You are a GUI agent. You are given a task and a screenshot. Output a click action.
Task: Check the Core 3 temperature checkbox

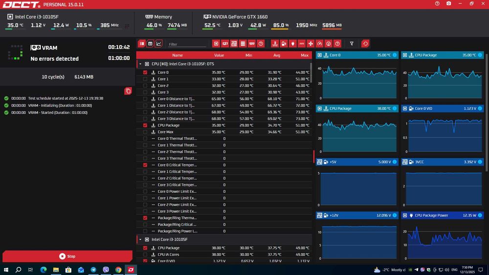[145, 92]
